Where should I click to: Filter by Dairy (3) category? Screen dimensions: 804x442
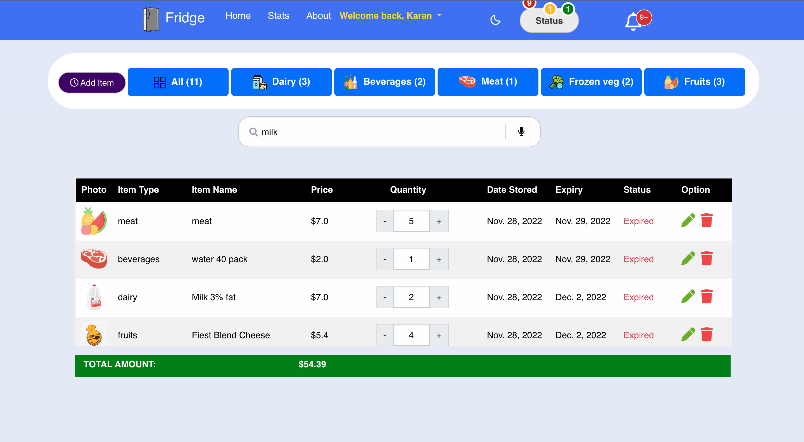point(281,82)
